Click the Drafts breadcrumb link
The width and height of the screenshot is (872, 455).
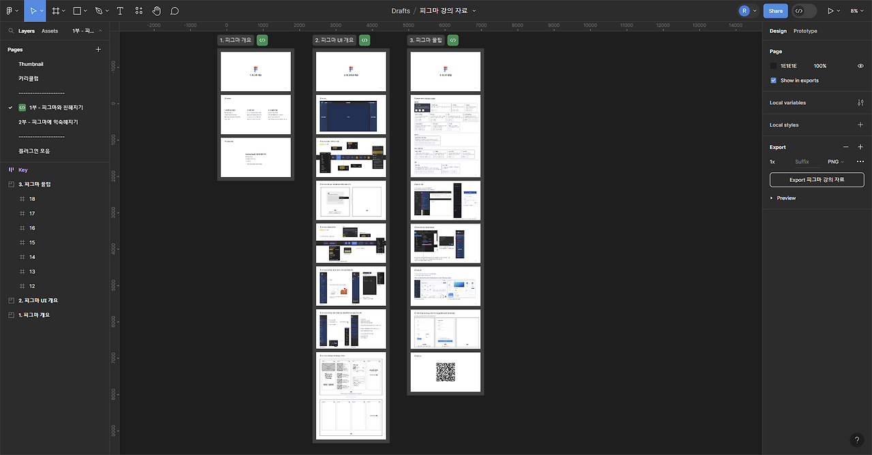401,11
